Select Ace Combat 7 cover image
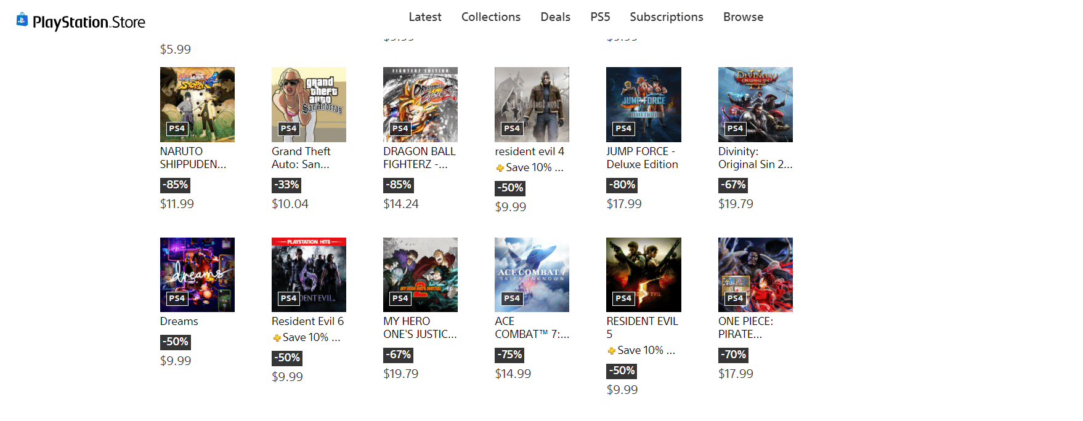Image resolution: width=1083 pixels, height=421 pixels. point(532,275)
